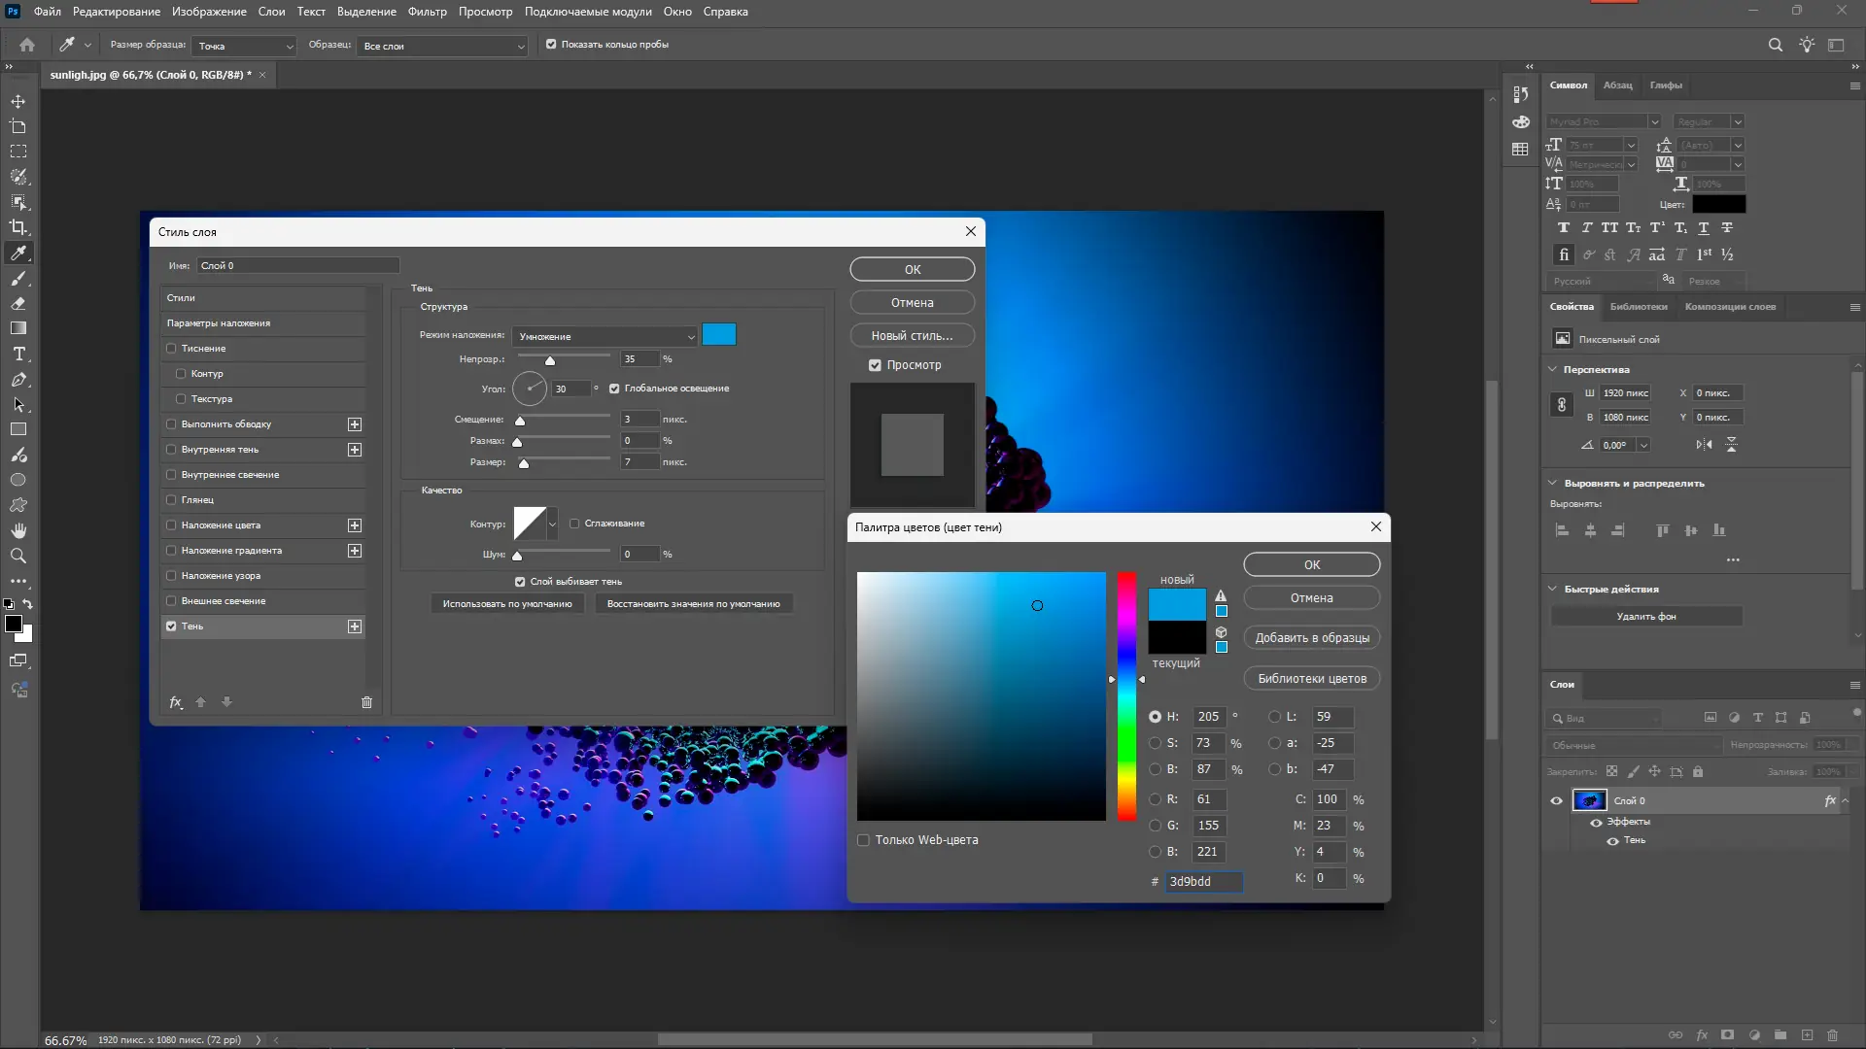Screen dimensions: 1866x1049
Task: Check Только Web-цвета in the color picker
Action: point(863,839)
